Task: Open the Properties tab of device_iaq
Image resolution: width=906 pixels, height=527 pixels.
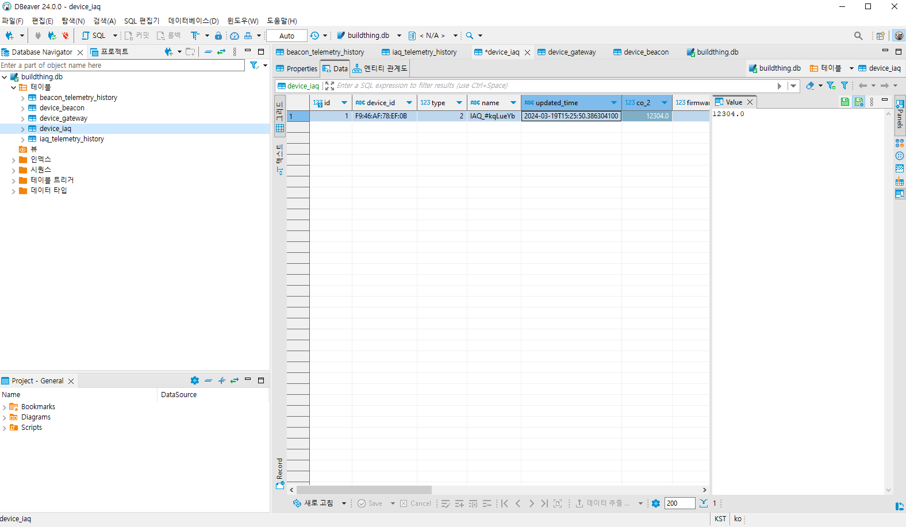Action: tap(297, 68)
